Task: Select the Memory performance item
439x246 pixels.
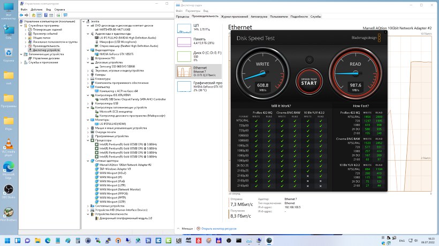Action: tap(184, 42)
